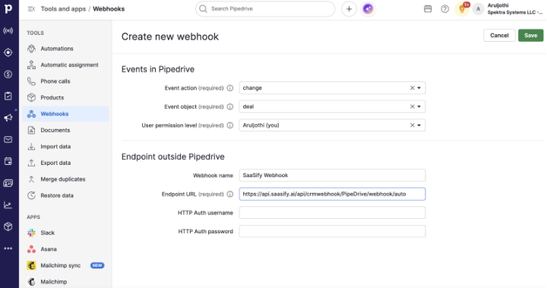Open the Help question mark icon
Image resolution: width=547 pixels, height=288 pixels.
(x=444, y=9)
